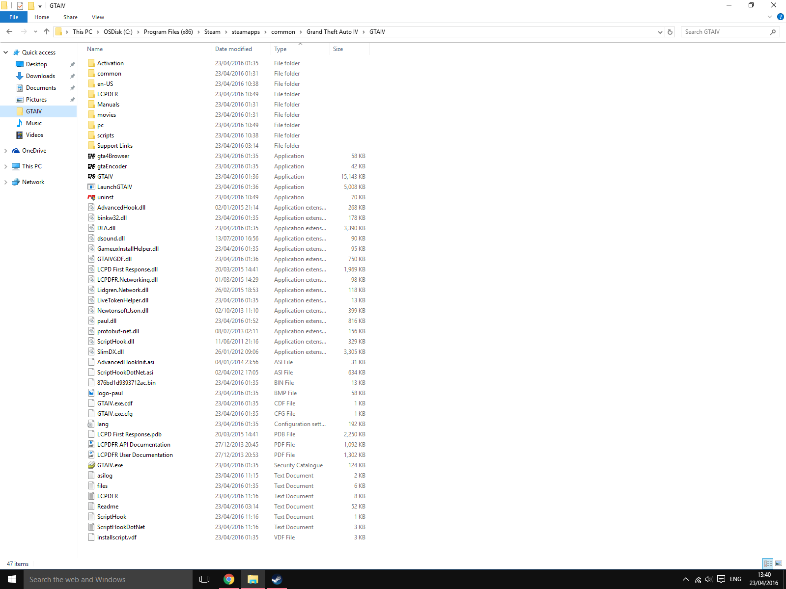Open the Share ribbon tab

pyautogui.click(x=70, y=17)
